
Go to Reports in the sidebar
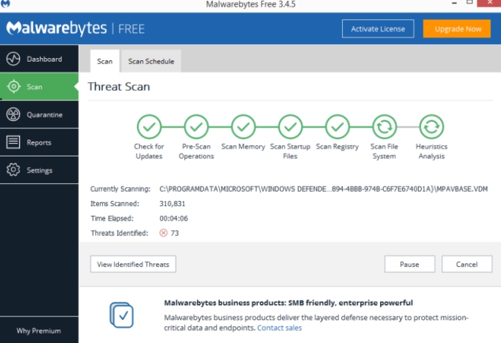[x=39, y=142]
